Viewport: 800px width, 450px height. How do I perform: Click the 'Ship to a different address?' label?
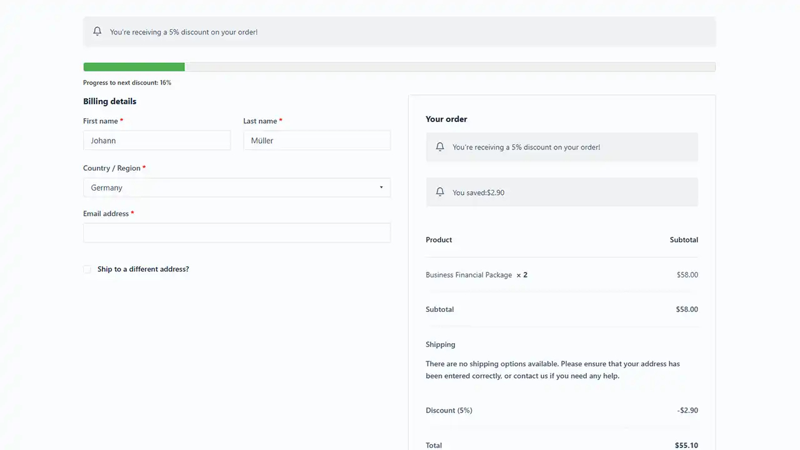pos(143,269)
